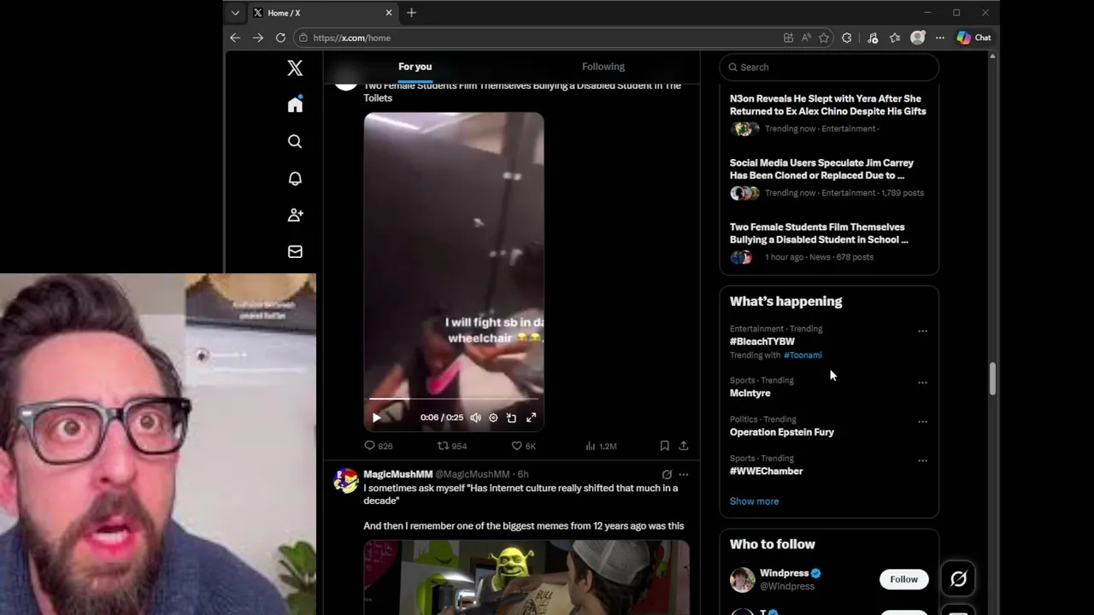This screenshot has width=1094, height=615.
Task: Open more options for Operation Epstein Fury
Action: [922, 422]
